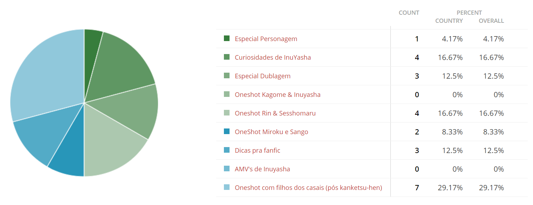Screen dimensions: 533x205
Task: Click the Especial Personagem legend color swatch
Action: coord(227,38)
